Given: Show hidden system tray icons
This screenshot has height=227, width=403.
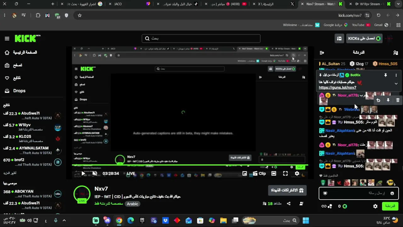Looking at the screenshot, I should 64,220.
